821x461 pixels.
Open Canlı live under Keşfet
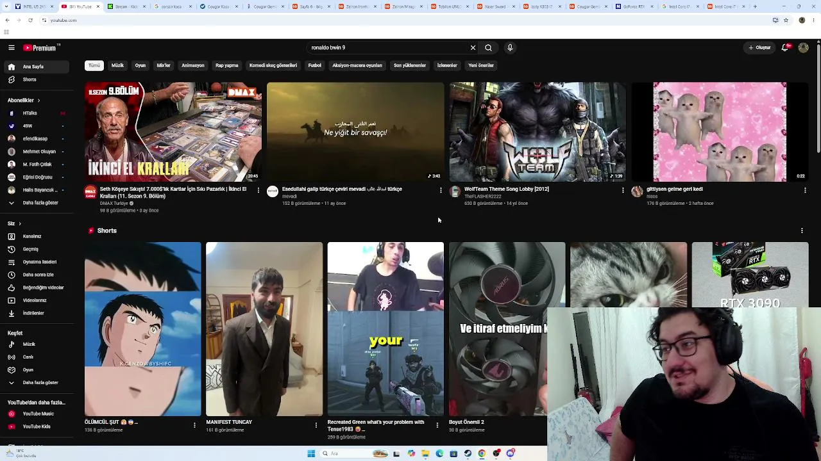(x=37, y=357)
